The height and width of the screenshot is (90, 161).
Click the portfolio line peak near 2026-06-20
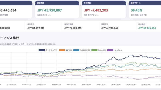tap(133, 55)
